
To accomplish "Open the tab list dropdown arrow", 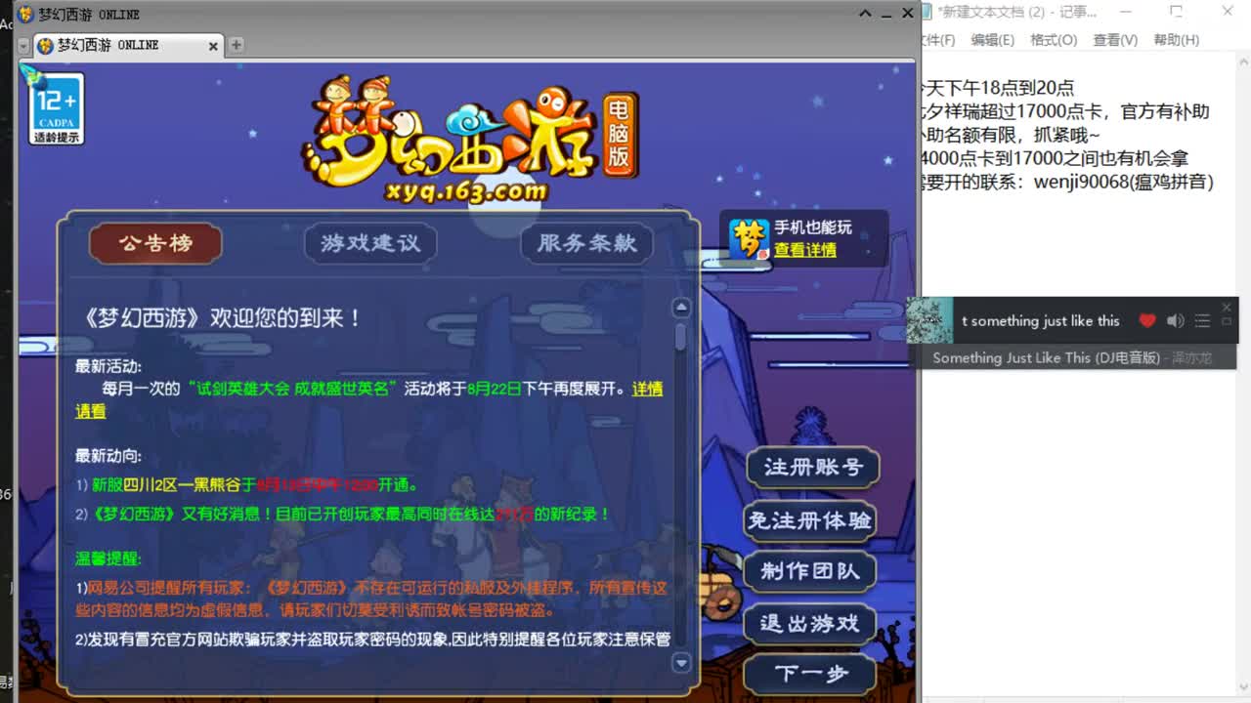I will pyautogui.click(x=23, y=46).
